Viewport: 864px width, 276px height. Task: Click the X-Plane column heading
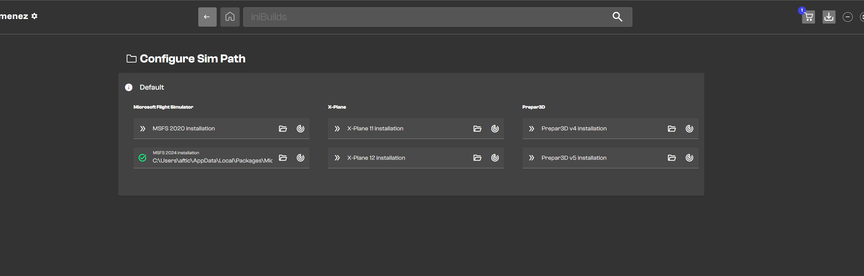(337, 107)
